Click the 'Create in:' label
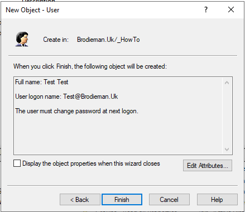 tap(56, 40)
